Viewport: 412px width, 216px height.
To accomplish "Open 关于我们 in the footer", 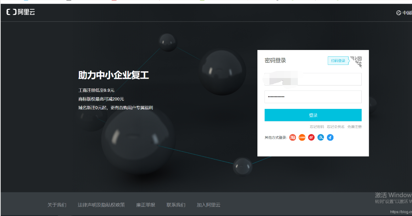I will coord(58,205).
